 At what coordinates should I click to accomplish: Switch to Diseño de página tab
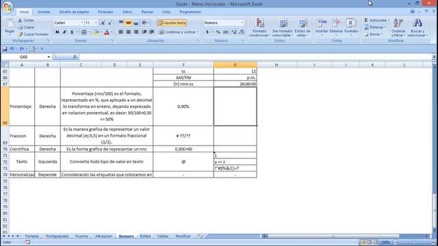pyautogui.click(x=74, y=12)
